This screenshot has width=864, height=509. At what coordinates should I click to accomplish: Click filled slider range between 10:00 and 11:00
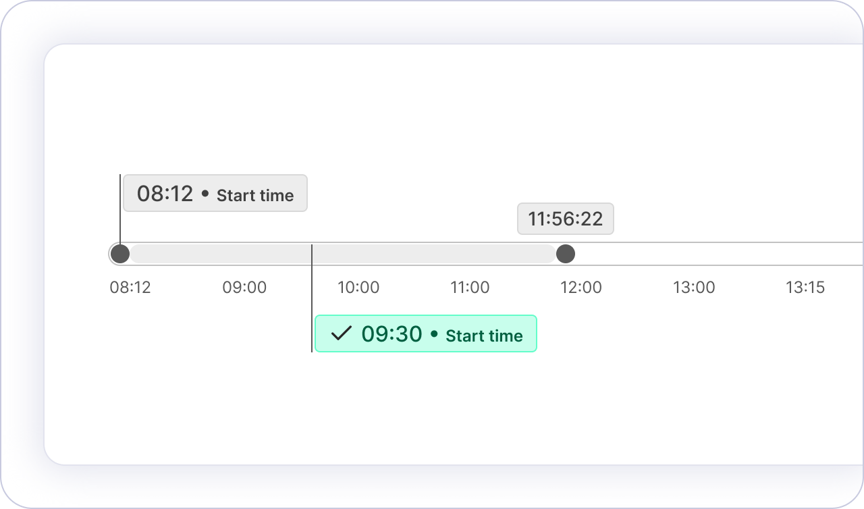[415, 254]
